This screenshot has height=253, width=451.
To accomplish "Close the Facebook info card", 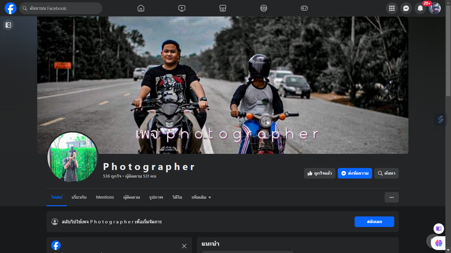I will (184, 246).
